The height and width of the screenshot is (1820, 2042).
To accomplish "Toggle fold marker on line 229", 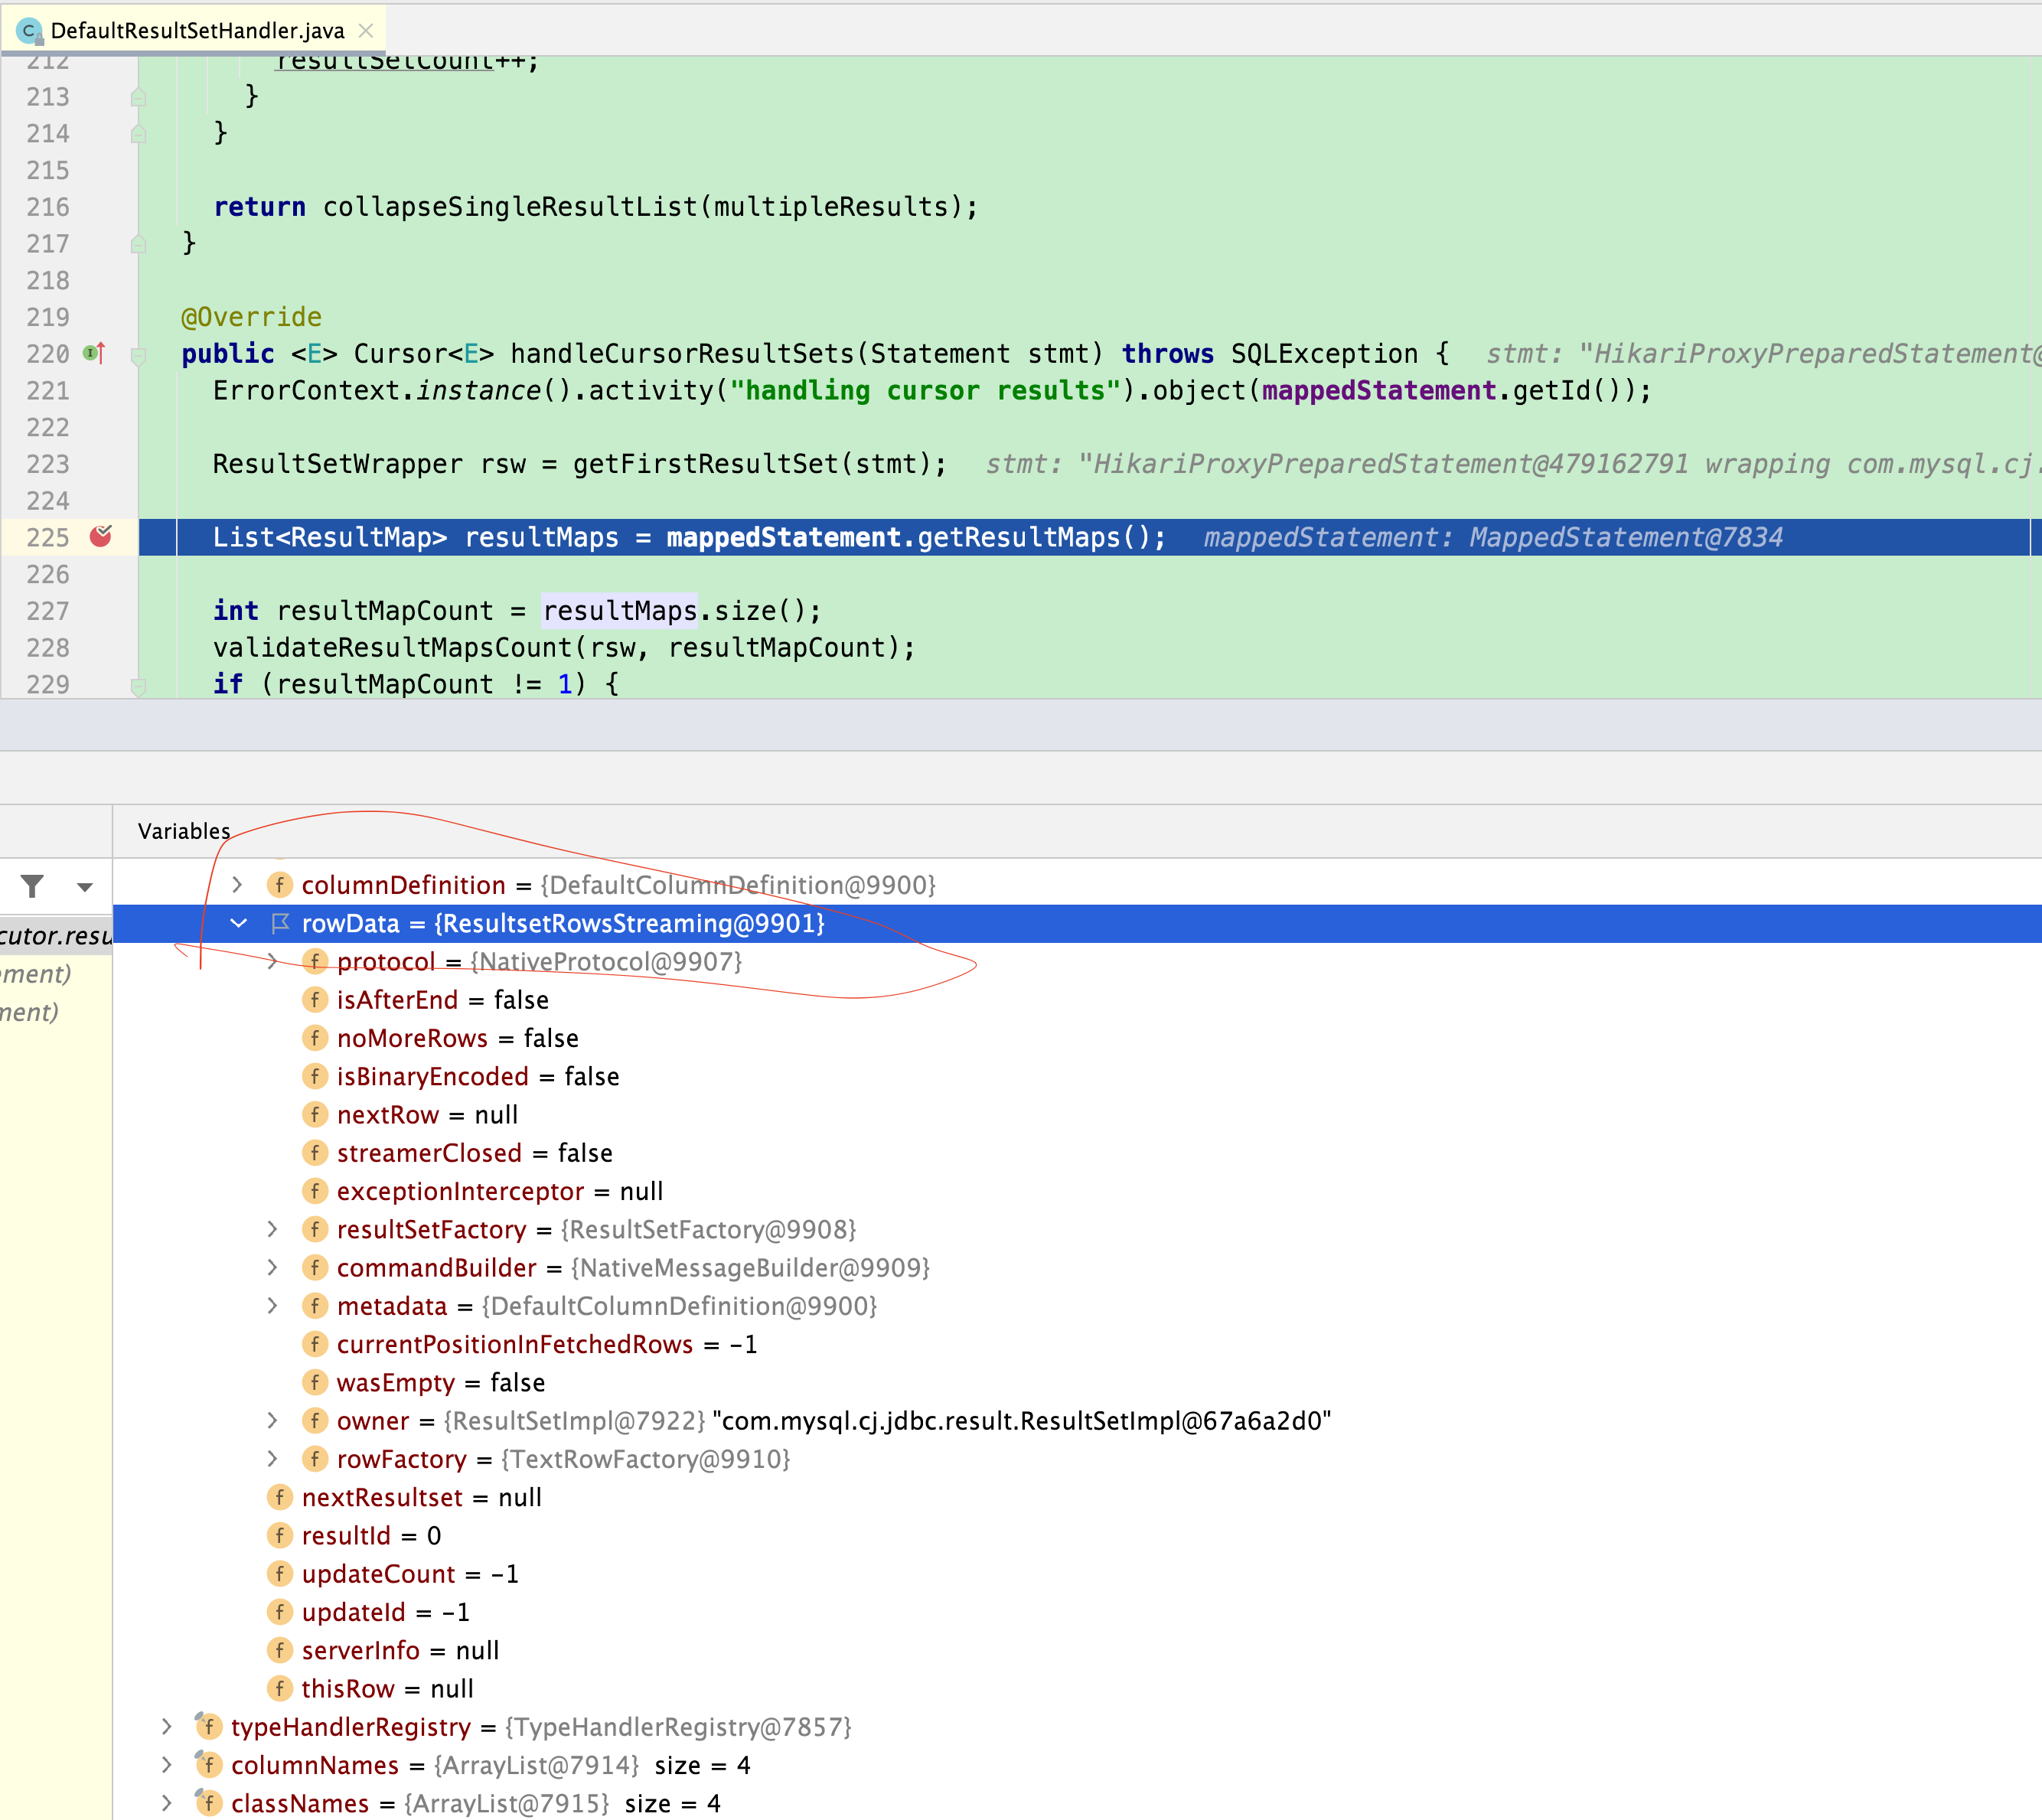I will [139, 686].
